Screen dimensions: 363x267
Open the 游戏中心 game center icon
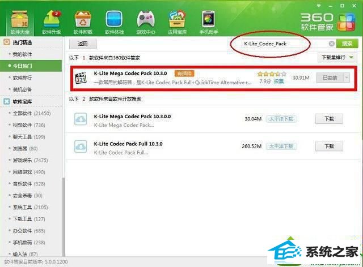click(146, 23)
